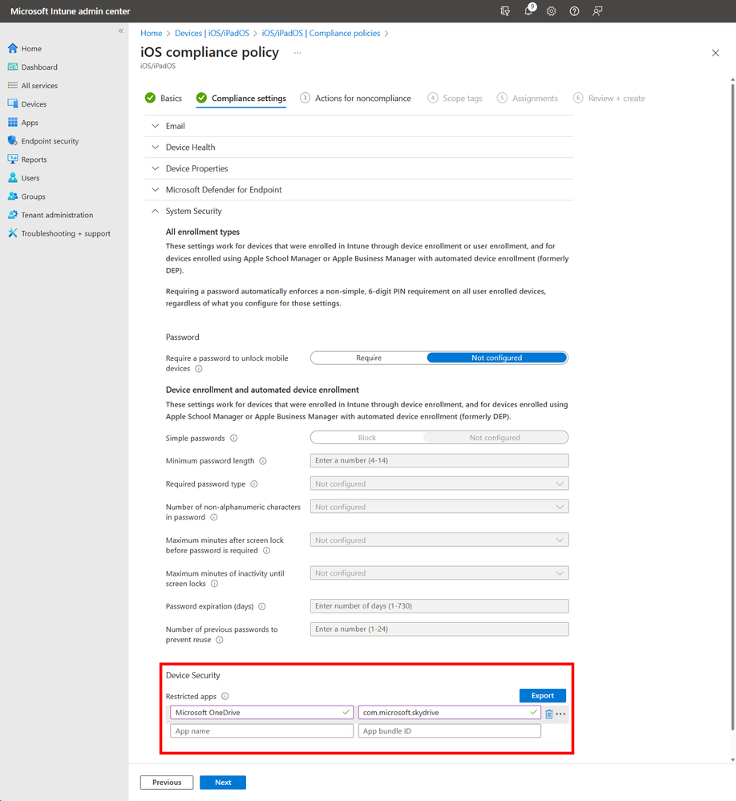Click the Groups sidebar icon
Image resolution: width=736 pixels, height=801 pixels.
tap(13, 196)
